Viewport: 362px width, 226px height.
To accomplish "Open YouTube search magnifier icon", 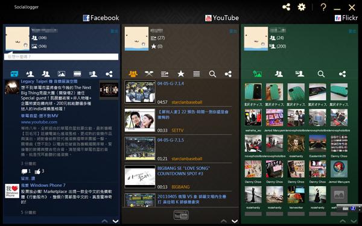I will [x=212, y=74].
